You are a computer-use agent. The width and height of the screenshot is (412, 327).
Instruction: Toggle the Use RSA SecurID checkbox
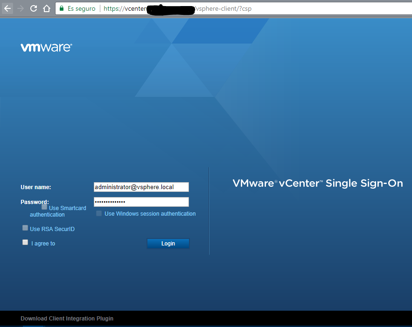coord(25,228)
